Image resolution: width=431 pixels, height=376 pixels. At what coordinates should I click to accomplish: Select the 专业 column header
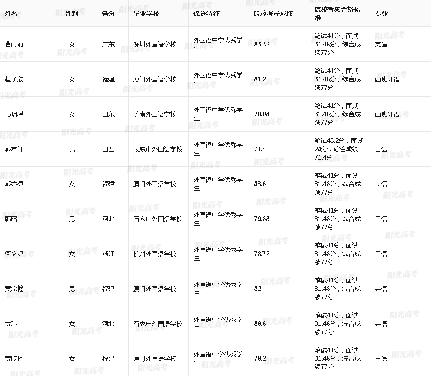tap(382, 14)
